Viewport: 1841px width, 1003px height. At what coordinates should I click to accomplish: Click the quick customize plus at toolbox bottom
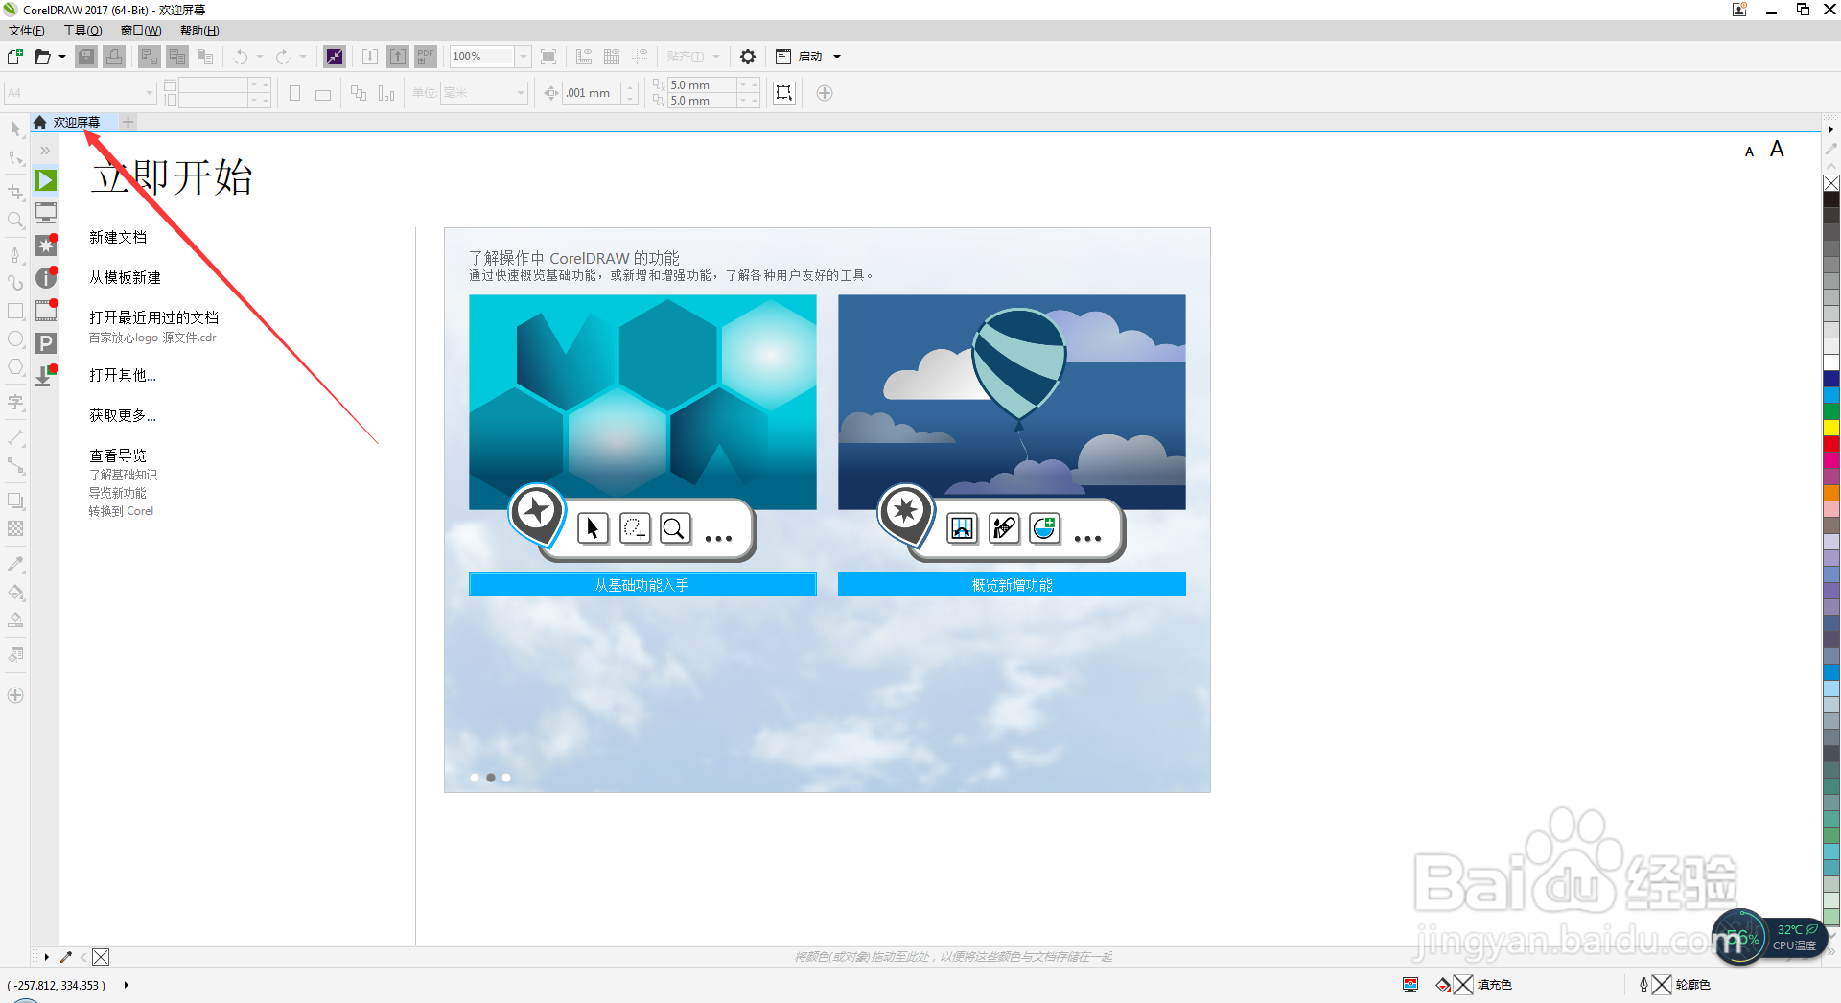click(x=15, y=695)
